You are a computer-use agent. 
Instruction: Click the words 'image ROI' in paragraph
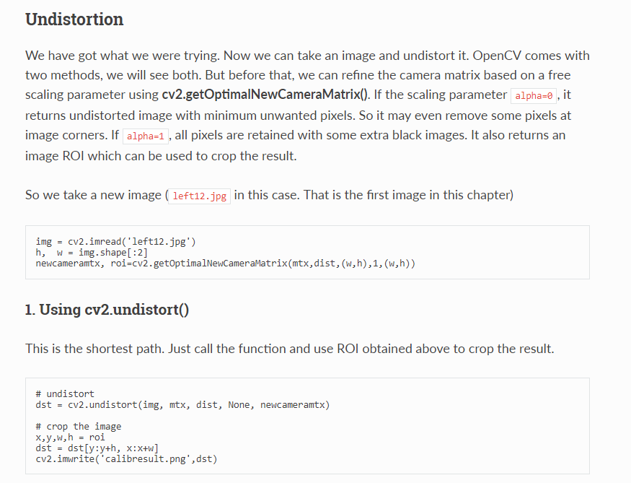[x=55, y=156]
